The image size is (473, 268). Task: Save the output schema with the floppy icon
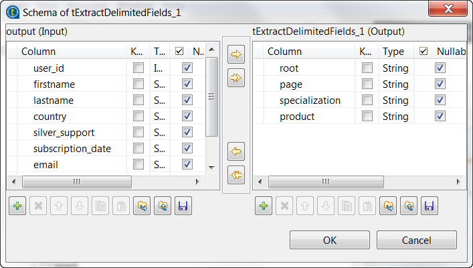pyautogui.click(x=430, y=206)
